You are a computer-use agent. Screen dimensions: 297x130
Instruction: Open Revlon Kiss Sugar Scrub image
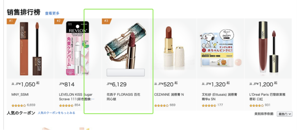pos(78,48)
